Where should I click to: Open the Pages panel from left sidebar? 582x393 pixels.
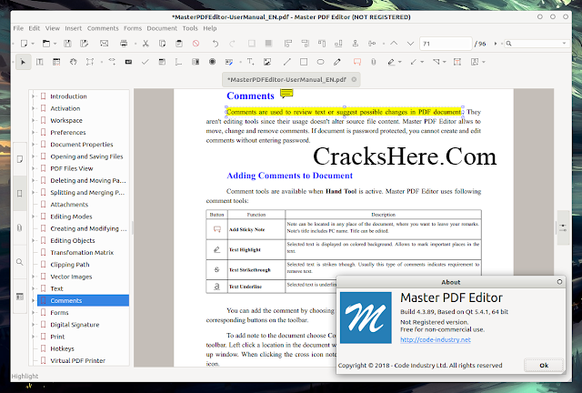20,159
